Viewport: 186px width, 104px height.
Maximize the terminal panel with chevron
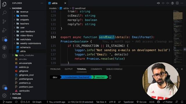tap(177, 69)
